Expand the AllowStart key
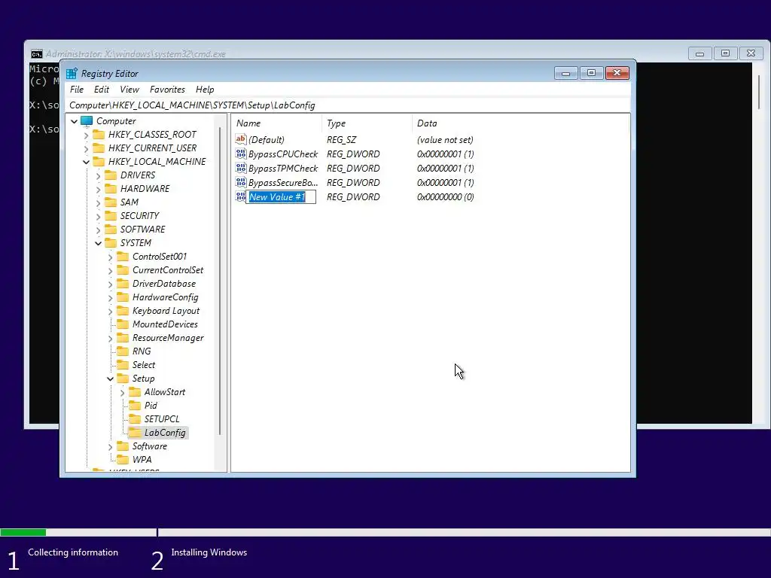771x578 pixels. coord(123,392)
